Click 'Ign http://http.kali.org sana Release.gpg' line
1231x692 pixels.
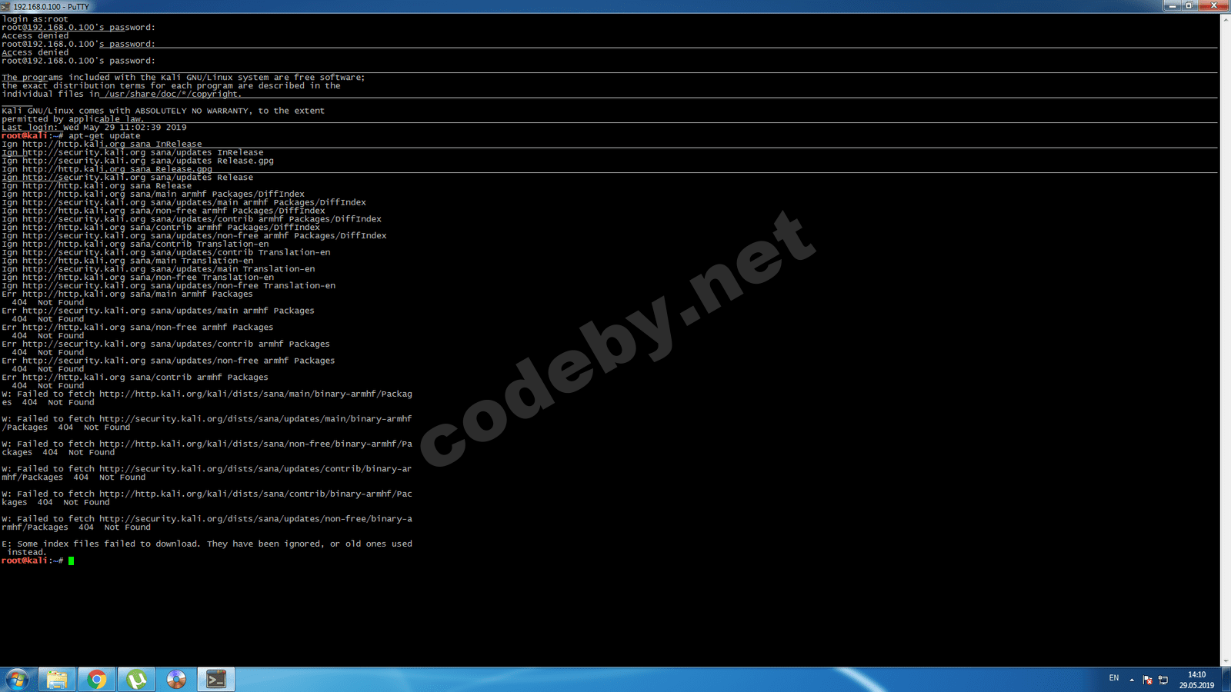107,169
